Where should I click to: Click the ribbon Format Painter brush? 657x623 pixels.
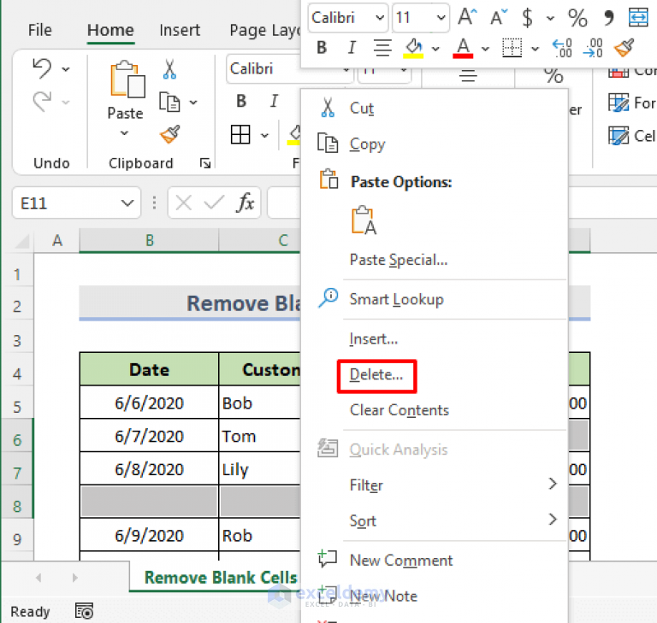point(169,134)
